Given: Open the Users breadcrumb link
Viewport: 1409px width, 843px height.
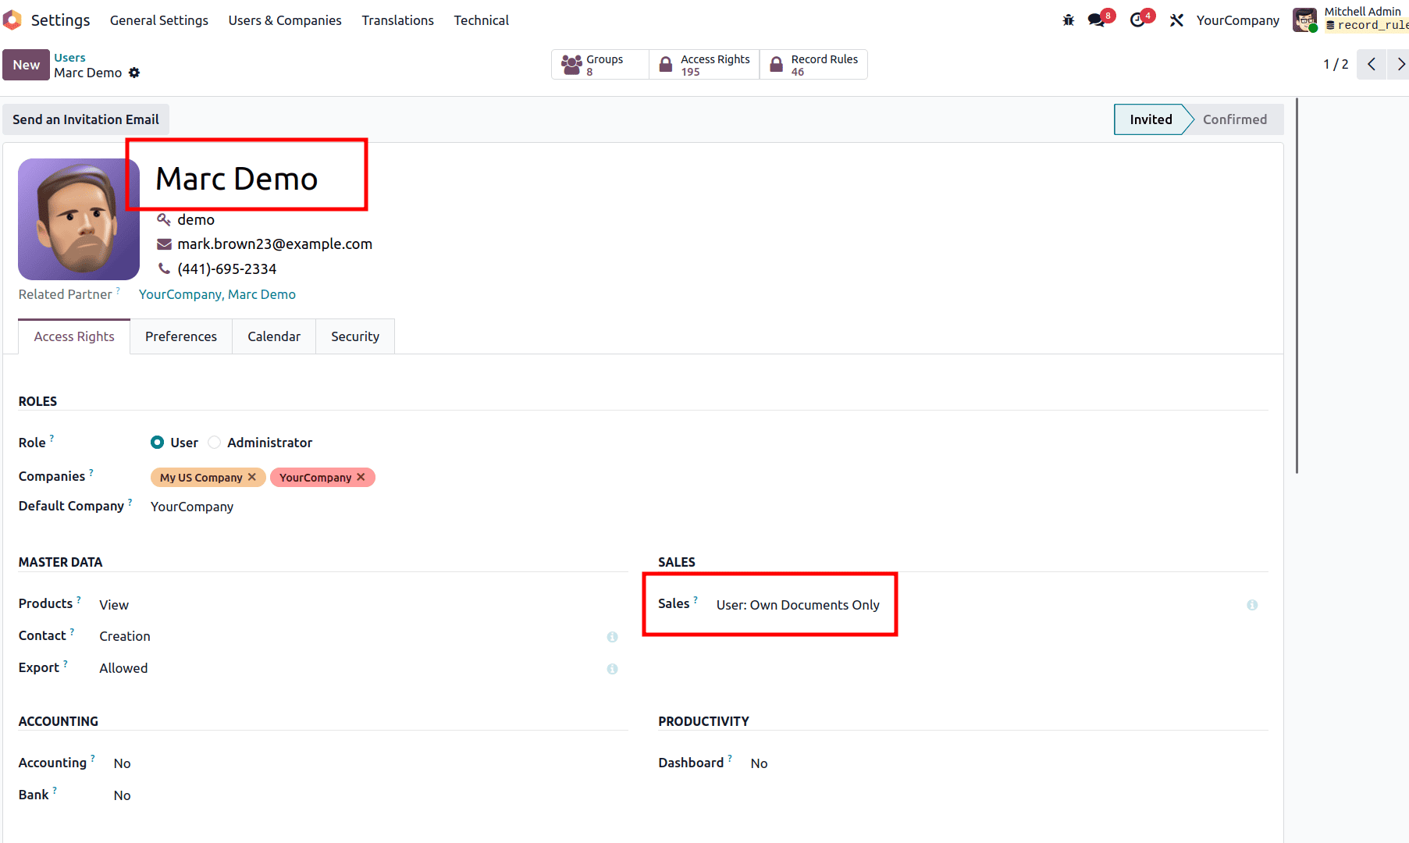Looking at the screenshot, I should coord(69,58).
